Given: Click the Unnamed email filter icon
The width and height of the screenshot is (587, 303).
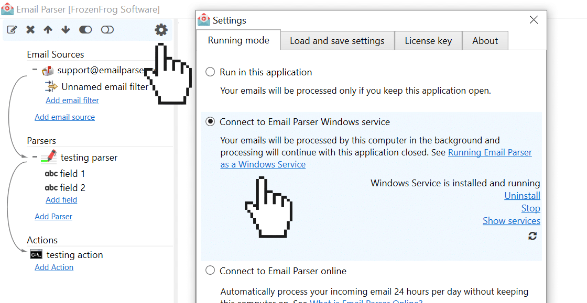Looking at the screenshot, I should coord(51,87).
